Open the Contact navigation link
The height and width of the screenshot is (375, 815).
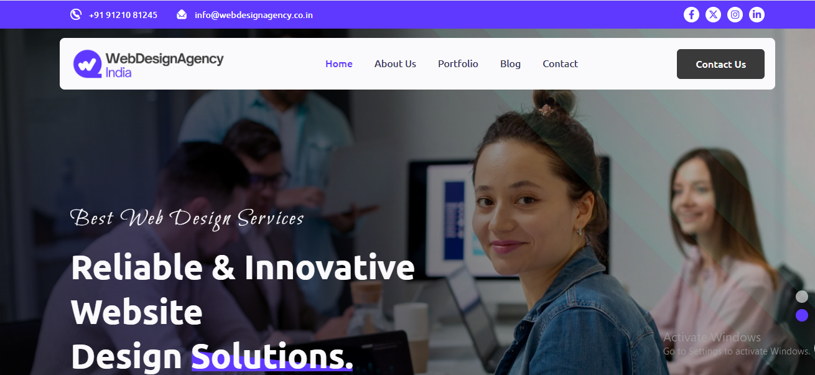click(560, 63)
